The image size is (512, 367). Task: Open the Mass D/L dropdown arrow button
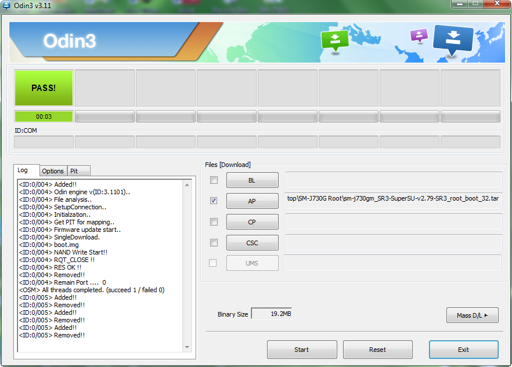coord(472,315)
